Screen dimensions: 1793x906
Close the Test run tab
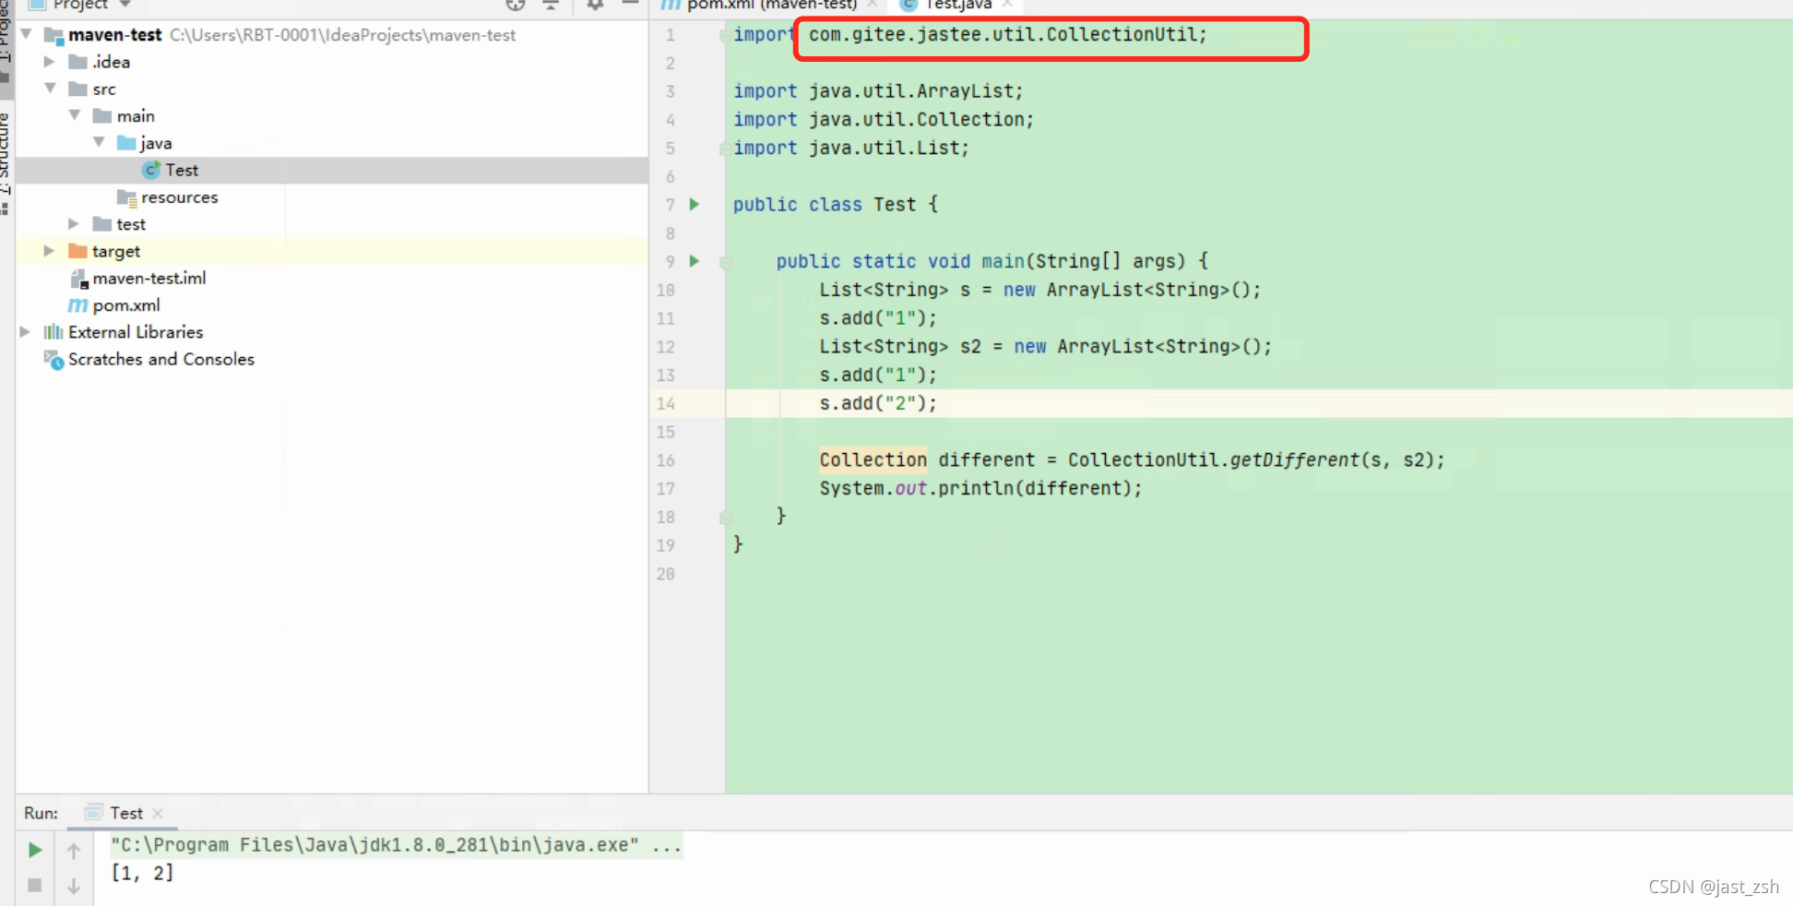pos(158,813)
